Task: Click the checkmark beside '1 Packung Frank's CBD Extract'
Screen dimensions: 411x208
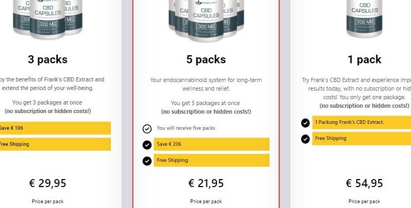Action: coord(305,122)
